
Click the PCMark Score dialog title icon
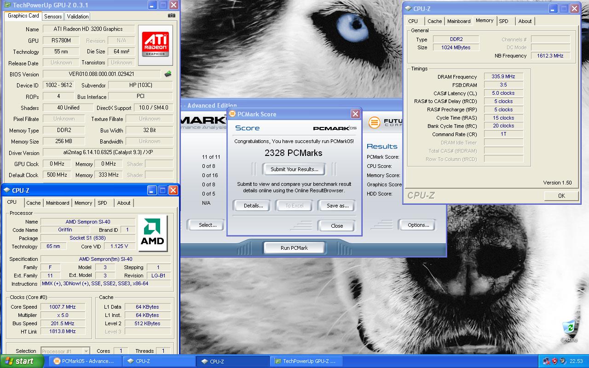(x=232, y=114)
